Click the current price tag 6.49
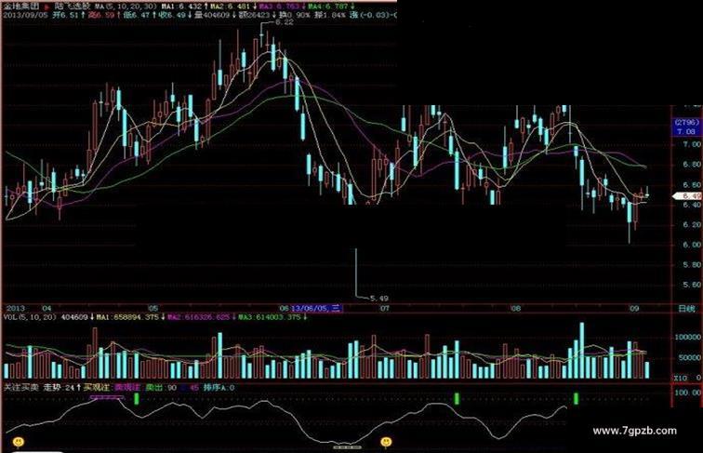The width and height of the screenshot is (703, 453). pyautogui.click(x=689, y=196)
